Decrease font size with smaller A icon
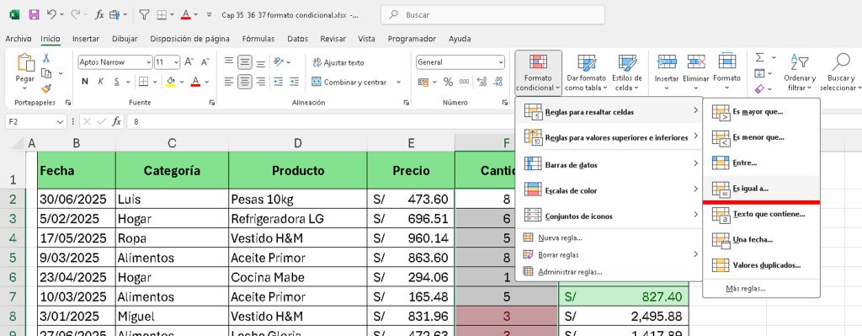862x336 pixels. pos(205,62)
